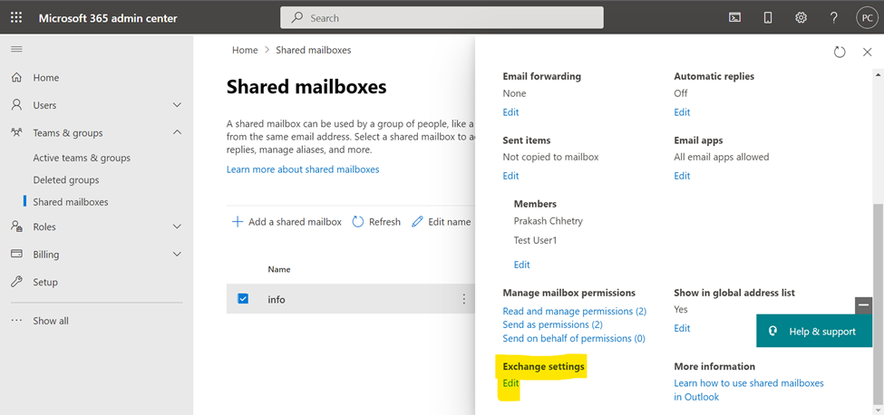Edit Exchange settings

(x=510, y=383)
